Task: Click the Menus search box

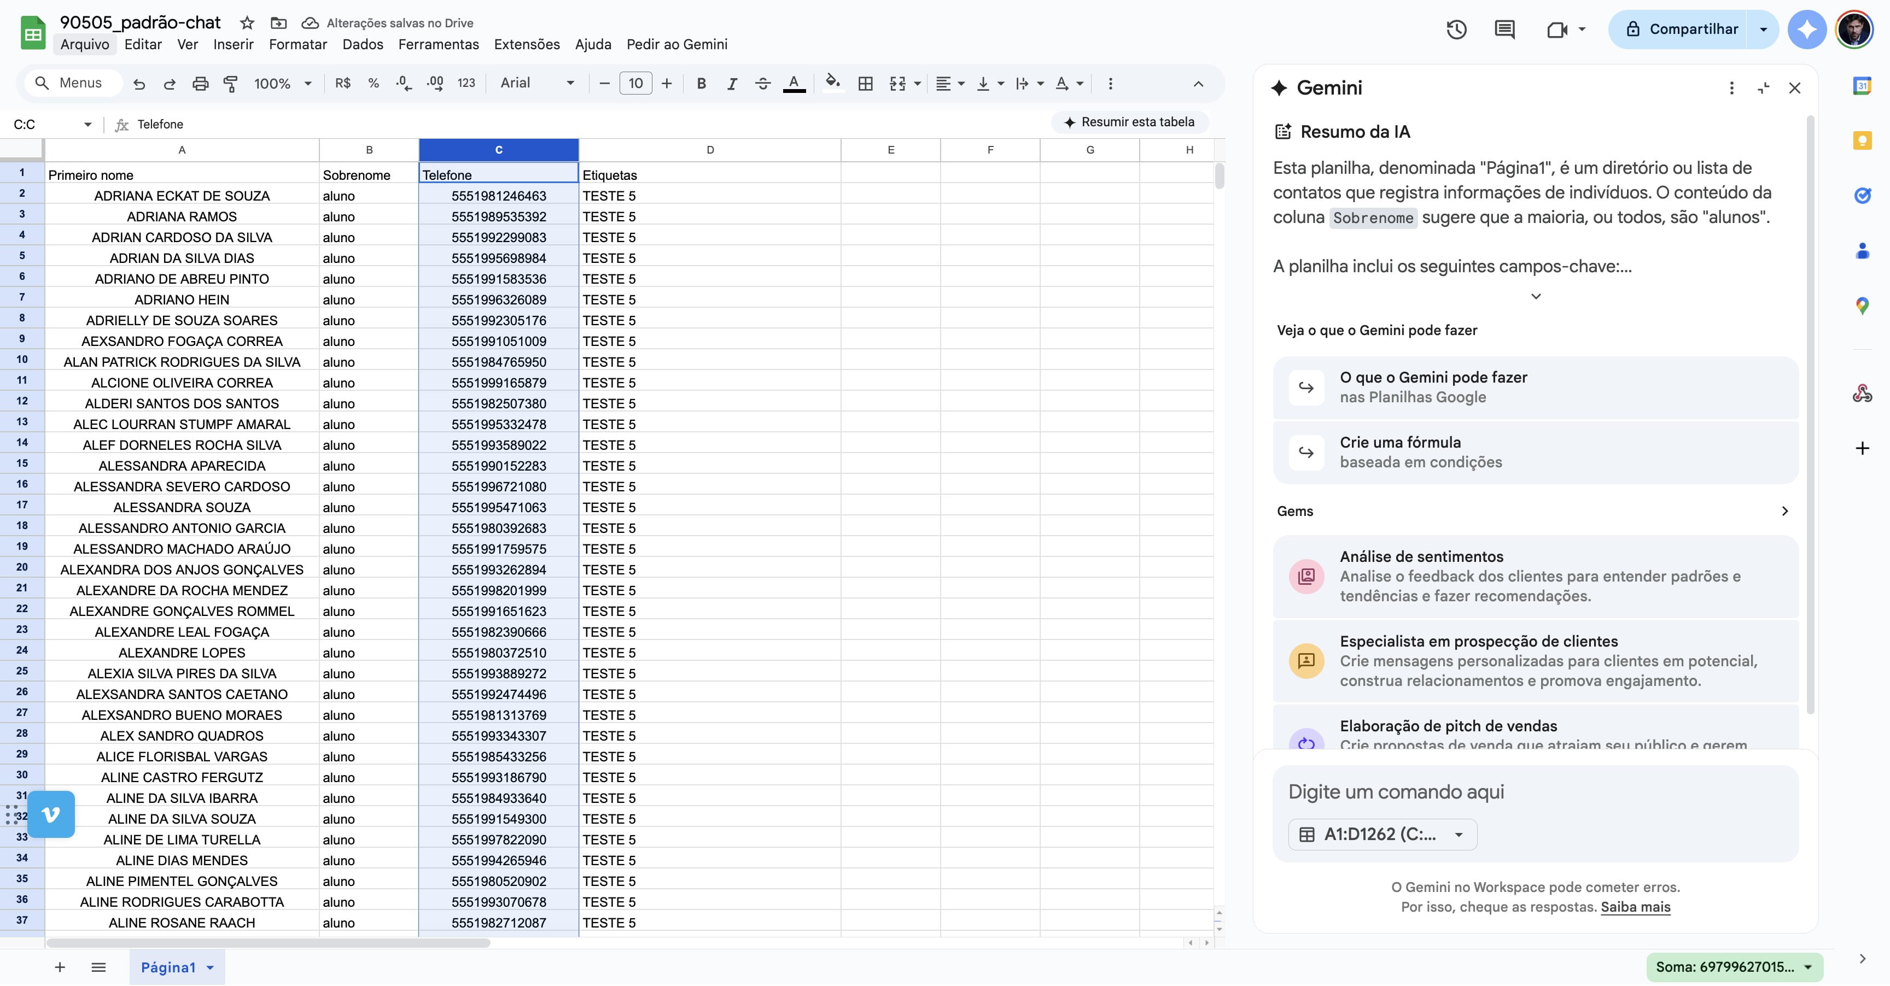Action: [73, 83]
